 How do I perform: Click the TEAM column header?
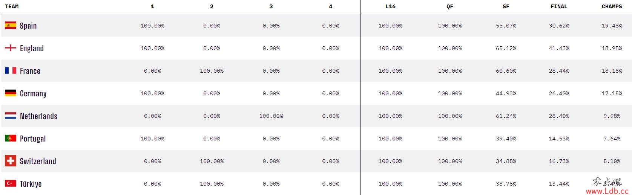pos(12,6)
